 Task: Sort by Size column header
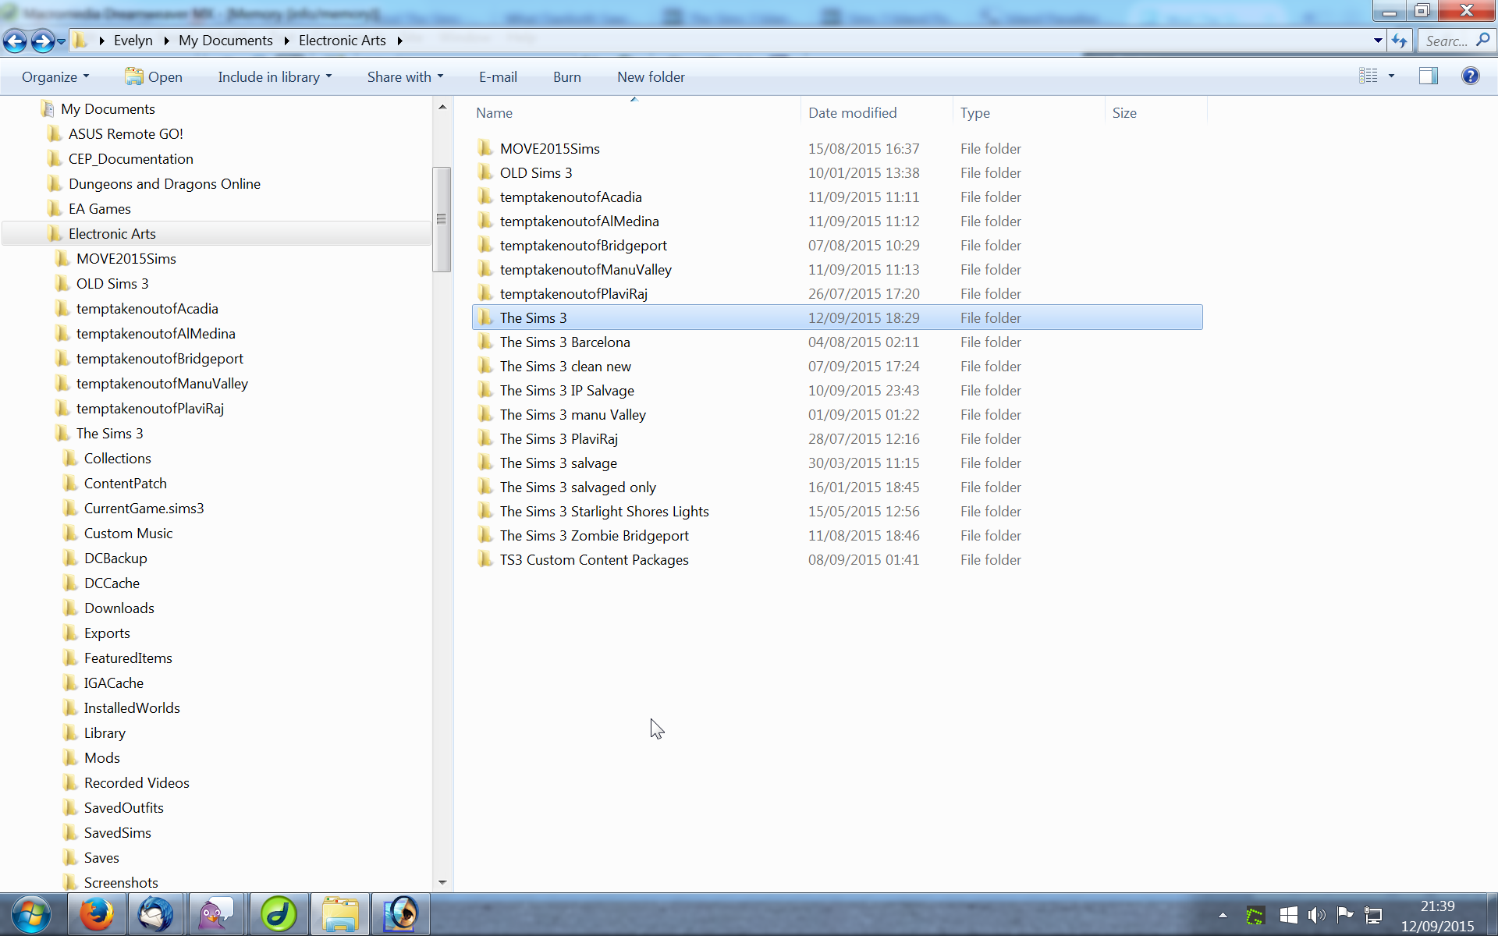(x=1155, y=112)
